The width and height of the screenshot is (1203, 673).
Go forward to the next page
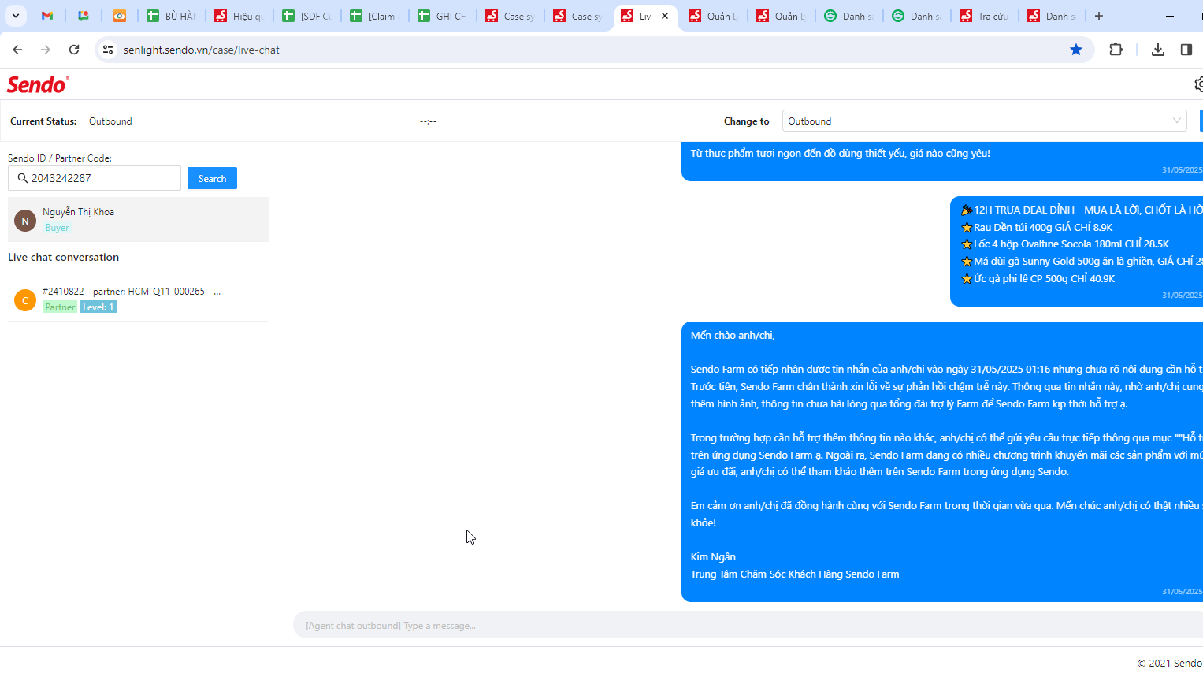tap(46, 50)
